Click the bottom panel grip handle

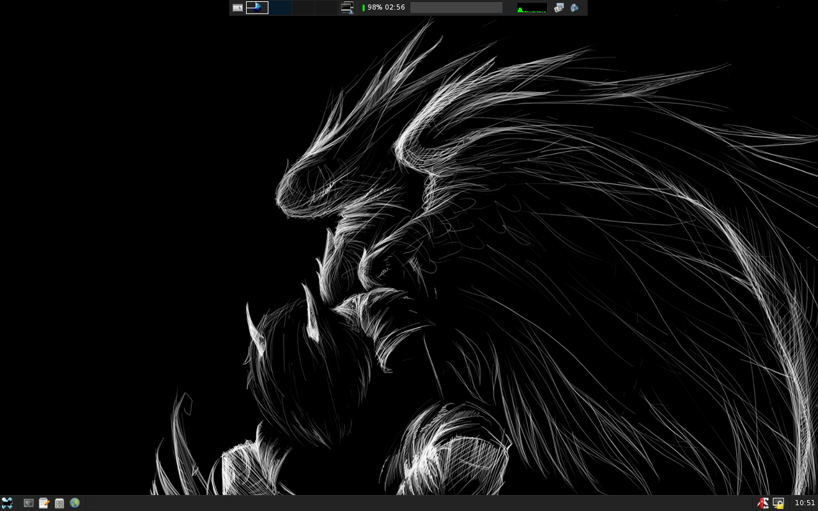pos(91,503)
